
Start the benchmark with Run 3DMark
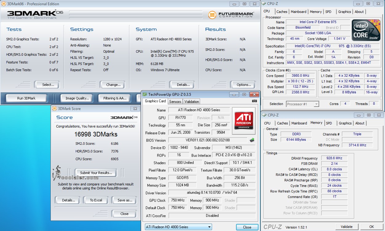click(x=26, y=98)
